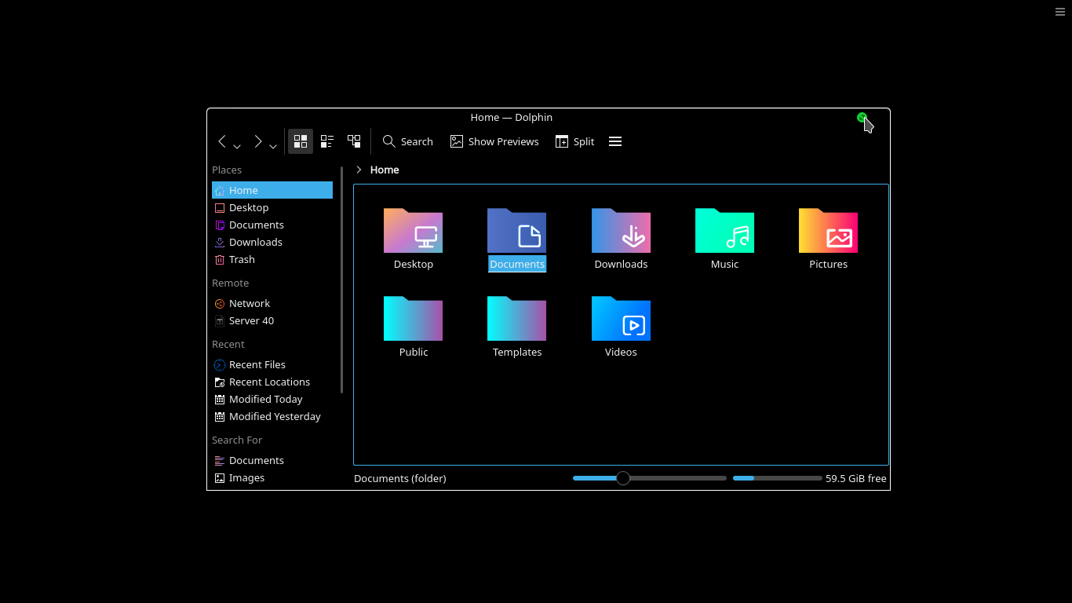The height and width of the screenshot is (603, 1072).
Task: Select Home in the Places panel
Action: (272, 190)
